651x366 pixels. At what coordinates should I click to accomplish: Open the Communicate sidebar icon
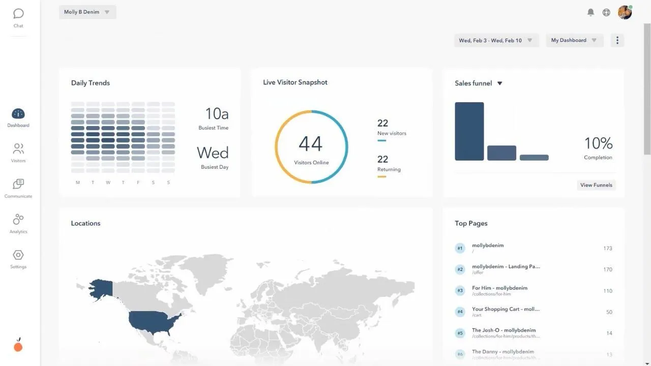pyautogui.click(x=18, y=184)
